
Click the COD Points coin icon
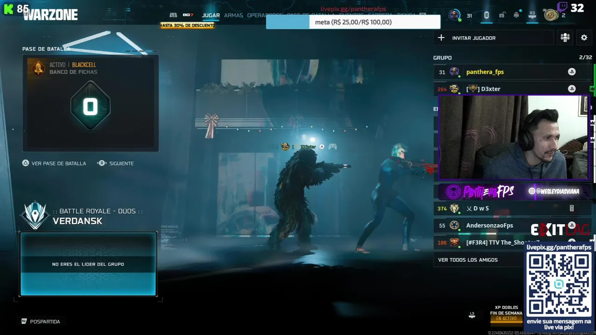click(x=551, y=15)
